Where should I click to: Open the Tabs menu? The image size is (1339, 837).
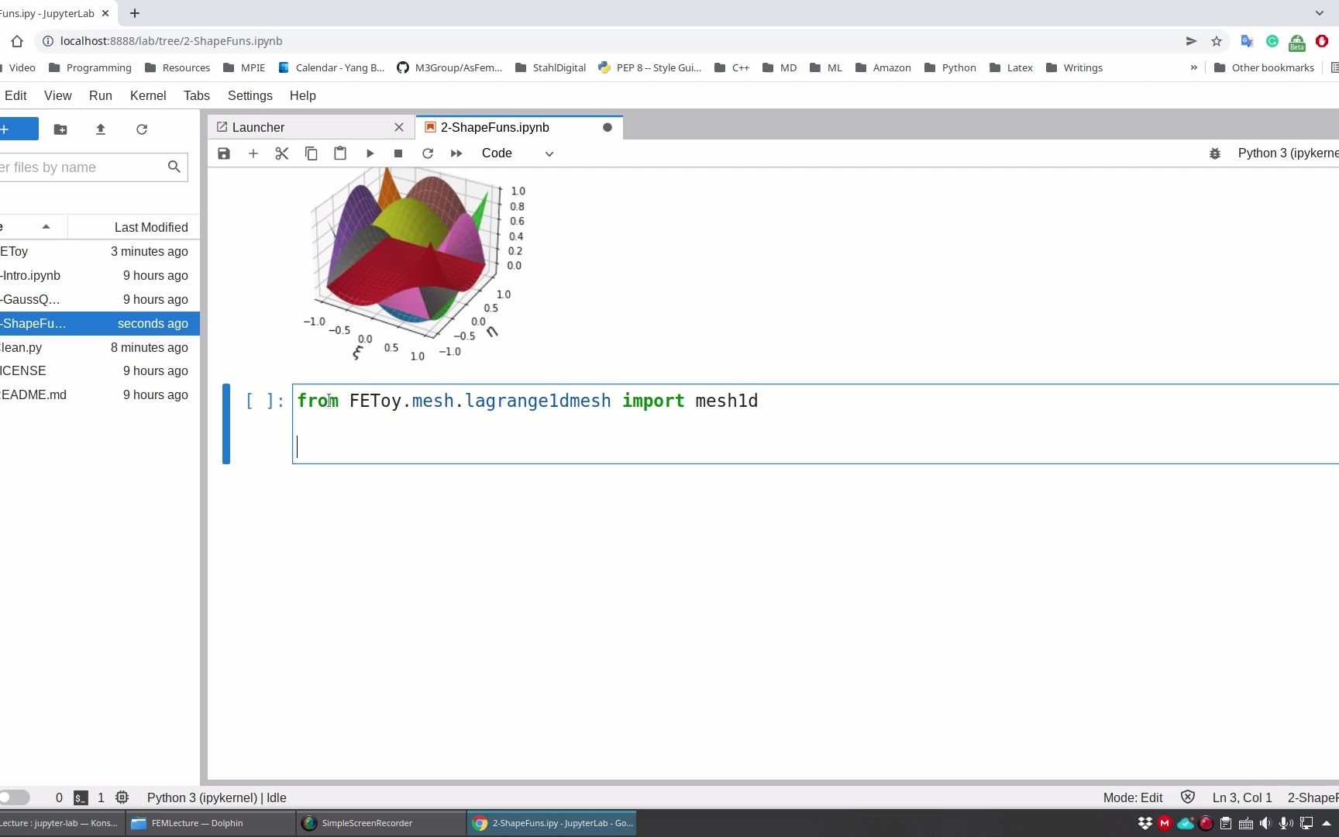coord(197,95)
